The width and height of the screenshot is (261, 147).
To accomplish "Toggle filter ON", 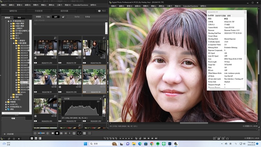I will coord(48,17).
